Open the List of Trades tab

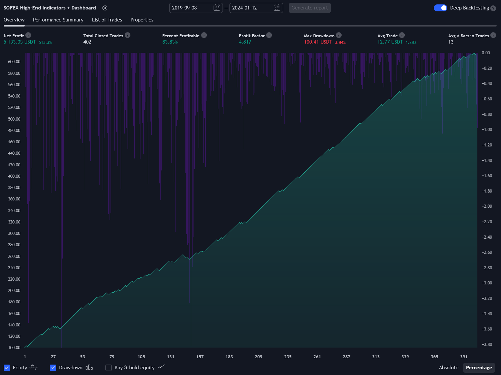click(x=107, y=20)
